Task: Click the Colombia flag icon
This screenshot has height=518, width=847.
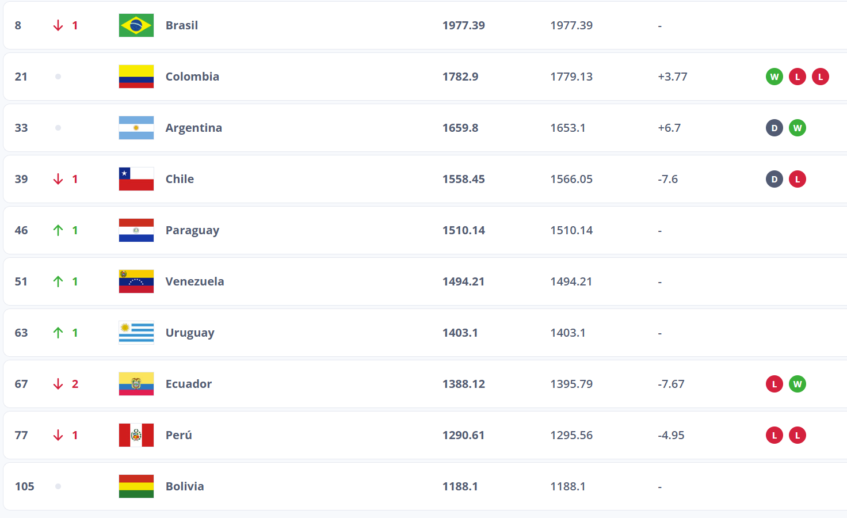Action: 136,77
